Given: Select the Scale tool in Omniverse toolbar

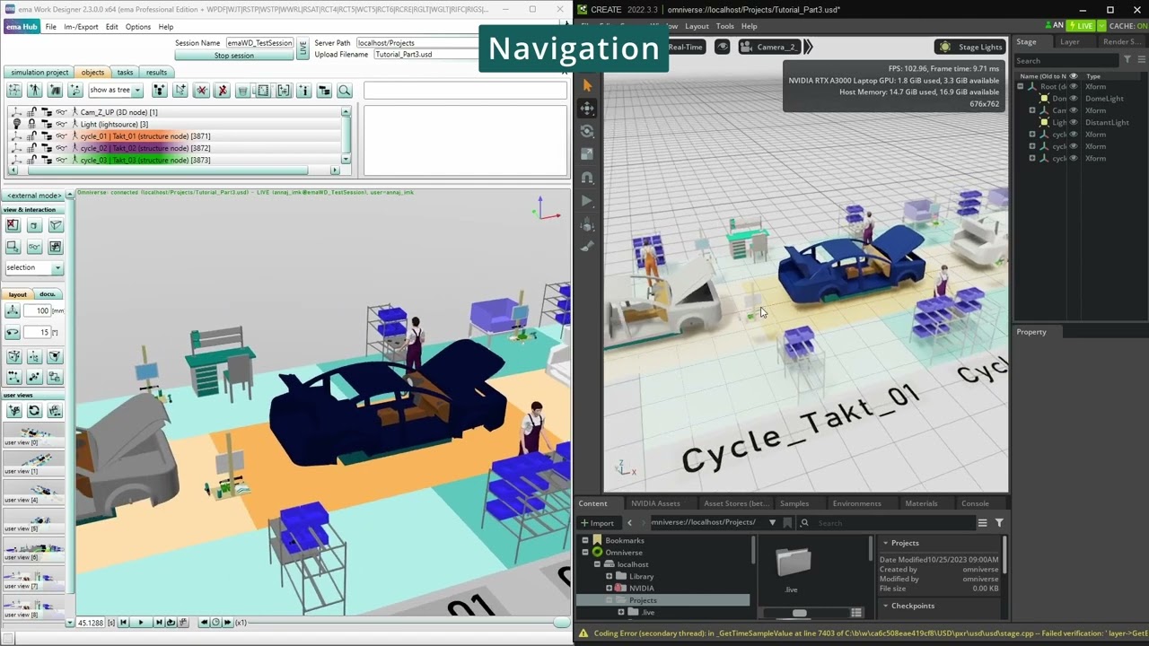Looking at the screenshot, I should pos(588,154).
